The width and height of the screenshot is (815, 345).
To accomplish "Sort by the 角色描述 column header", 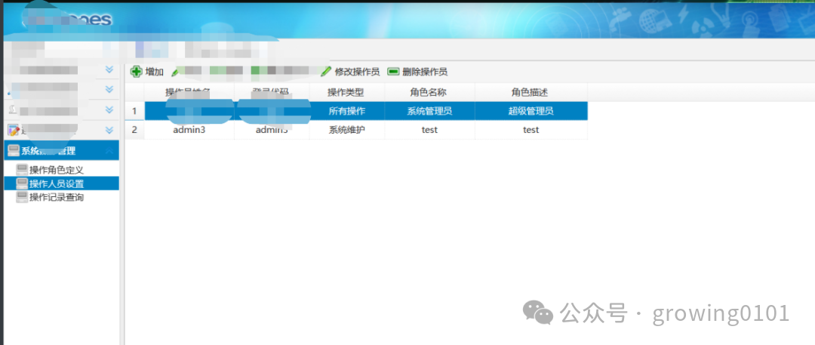I will click(x=531, y=92).
